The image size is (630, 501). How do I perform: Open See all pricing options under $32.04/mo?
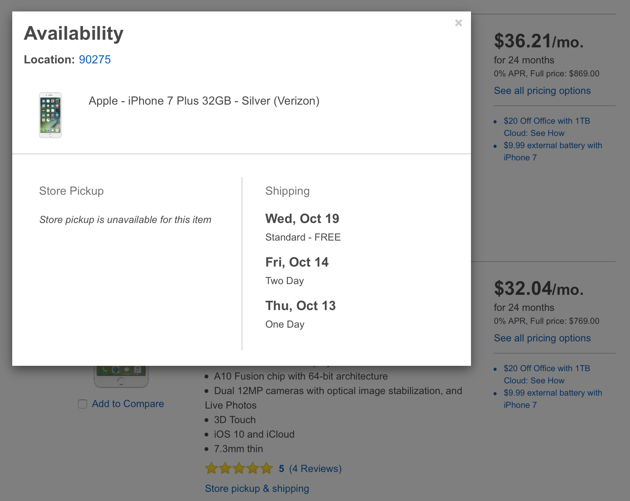(x=542, y=338)
